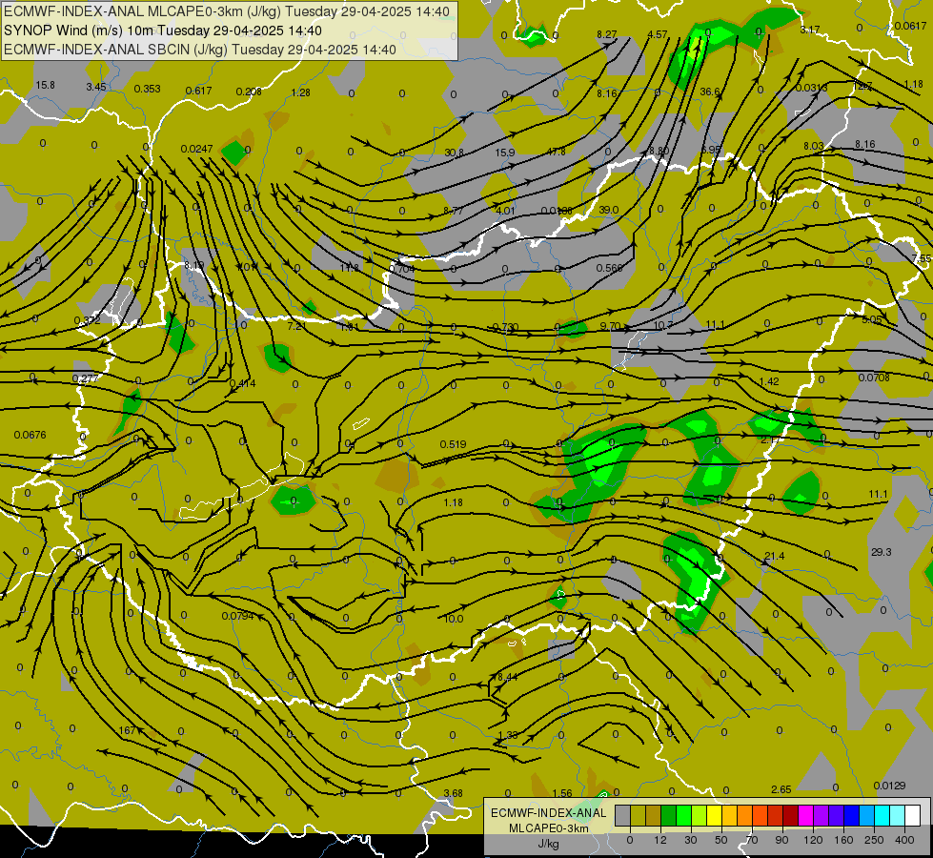Click the '0.414' value on the map

point(242,383)
